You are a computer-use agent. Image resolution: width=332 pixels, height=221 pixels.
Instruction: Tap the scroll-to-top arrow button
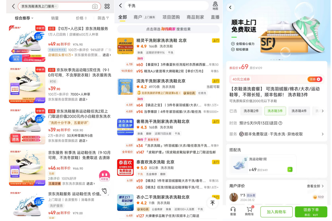click(x=212, y=203)
